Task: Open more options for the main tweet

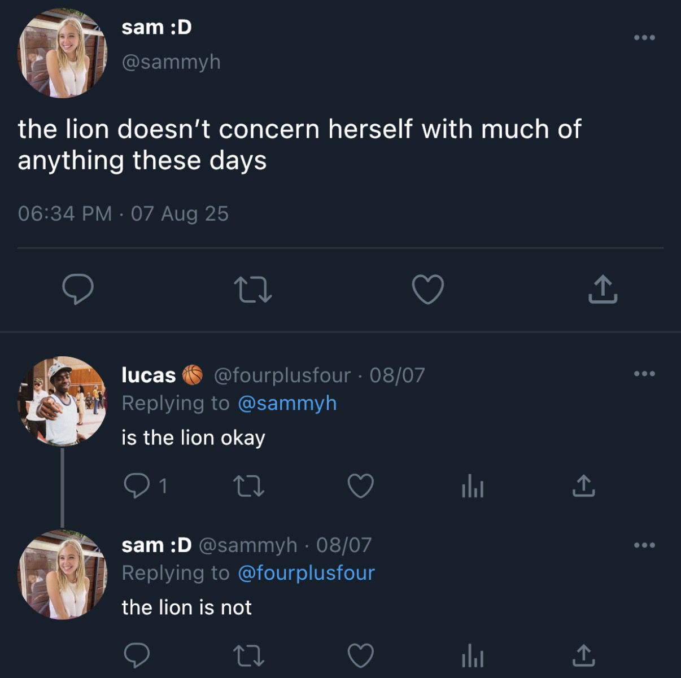Action: pyautogui.click(x=644, y=37)
